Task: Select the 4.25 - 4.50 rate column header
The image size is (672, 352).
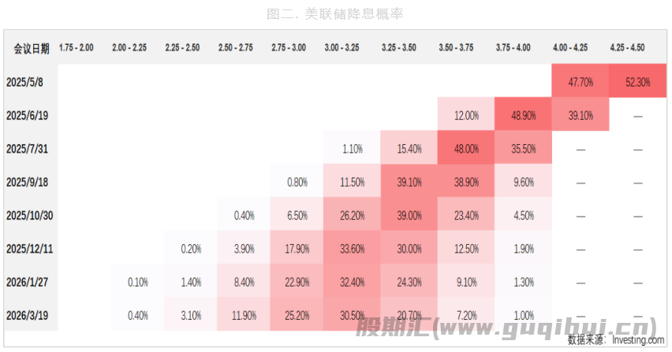Action: [627, 48]
